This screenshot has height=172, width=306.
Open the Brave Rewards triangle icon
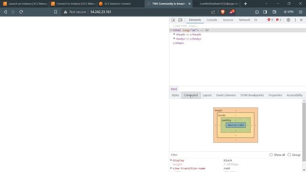click(x=231, y=11)
